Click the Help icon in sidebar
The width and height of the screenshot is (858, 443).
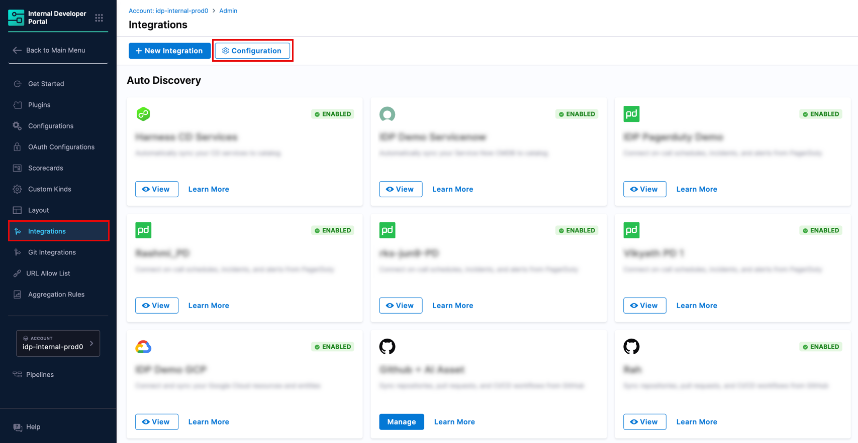point(18,427)
